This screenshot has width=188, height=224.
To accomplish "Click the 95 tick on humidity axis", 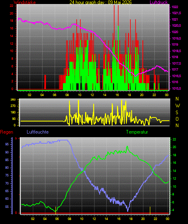I will tap(7, 144).
